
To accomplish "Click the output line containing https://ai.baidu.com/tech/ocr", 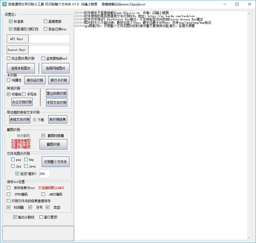I will (x=135, y=16).
